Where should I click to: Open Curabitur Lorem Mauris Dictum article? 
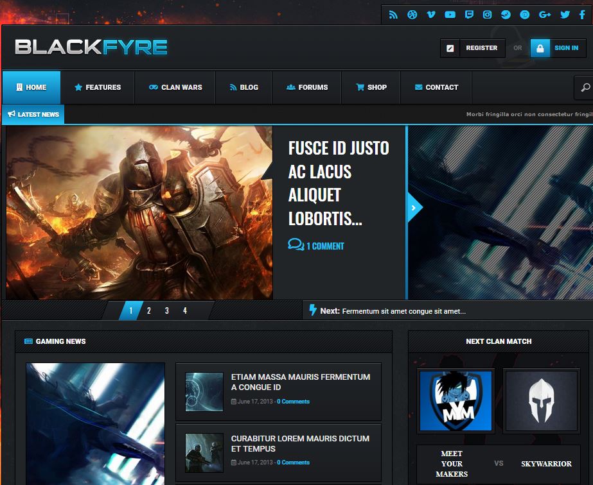pyautogui.click(x=300, y=443)
